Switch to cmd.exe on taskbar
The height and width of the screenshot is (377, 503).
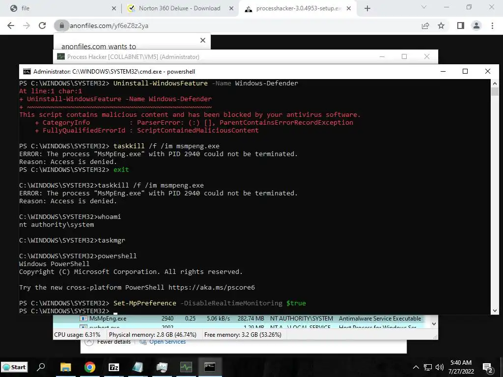click(210, 367)
